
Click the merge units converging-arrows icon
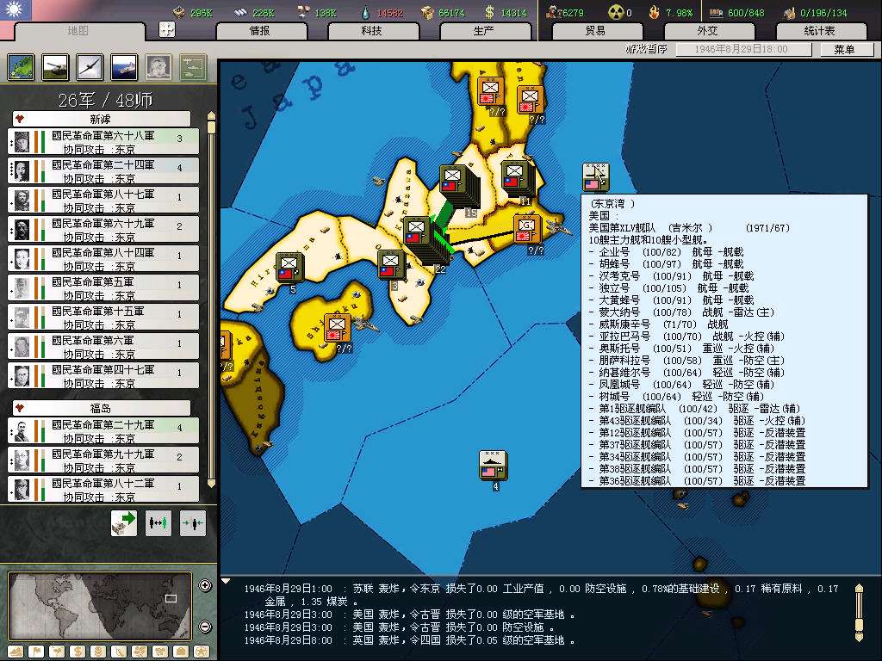(x=193, y=523)
